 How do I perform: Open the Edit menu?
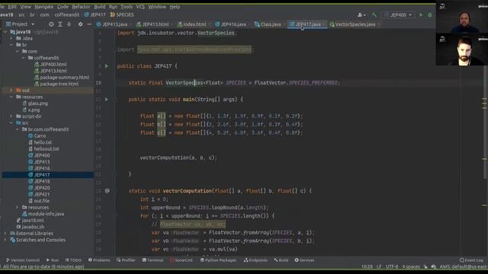pyautogui.click(x=12, y=7)
